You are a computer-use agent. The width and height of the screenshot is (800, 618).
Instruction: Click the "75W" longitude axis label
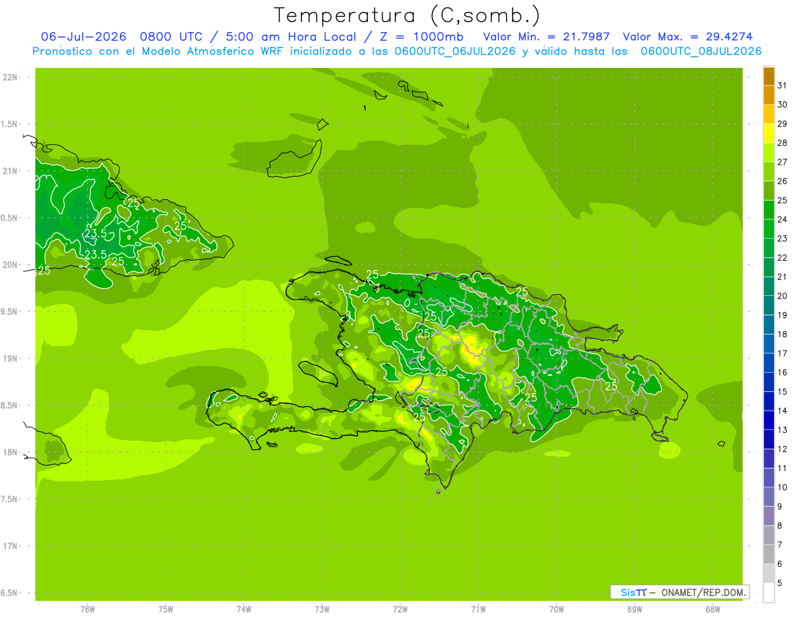(166, 609)
